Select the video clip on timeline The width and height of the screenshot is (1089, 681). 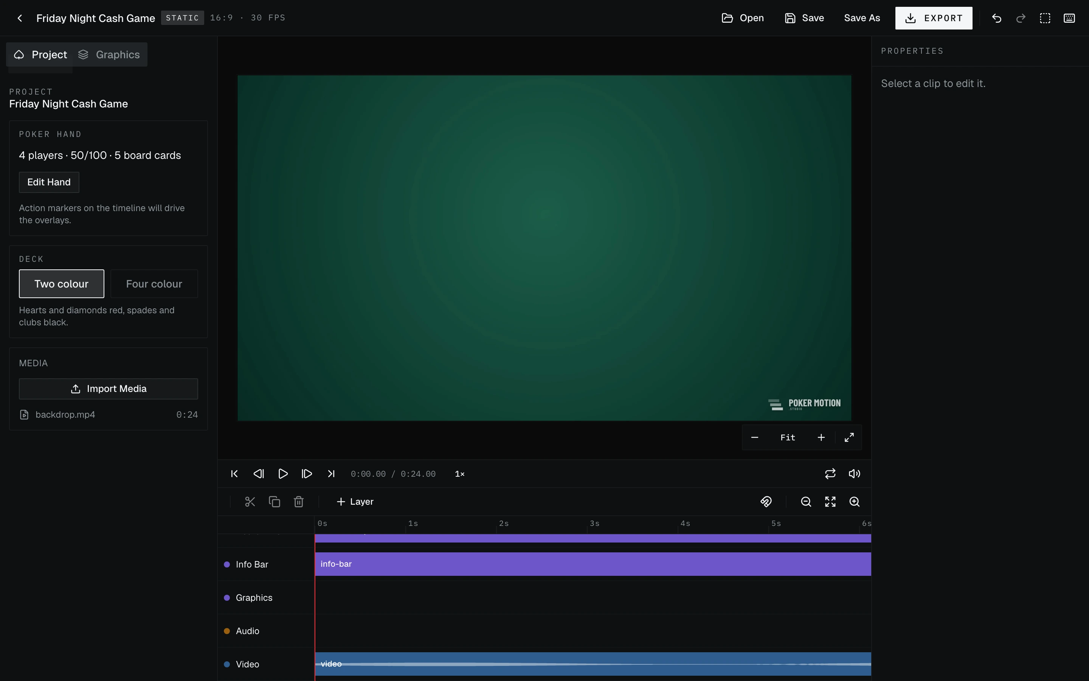(x=593, y=664)
